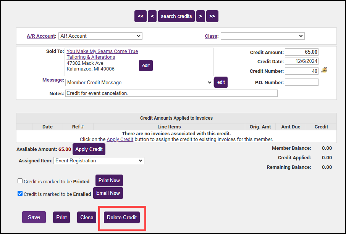Click the Delete Credit button
Image resolution: width=346 pixels, height=234 pixels.
pos(122,217)
